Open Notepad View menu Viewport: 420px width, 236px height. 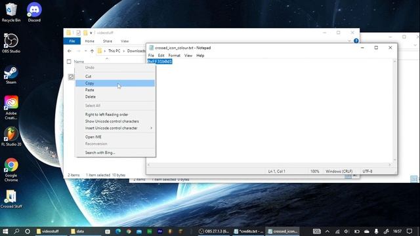(188, 55)
